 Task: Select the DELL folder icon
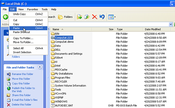[53, 50]
